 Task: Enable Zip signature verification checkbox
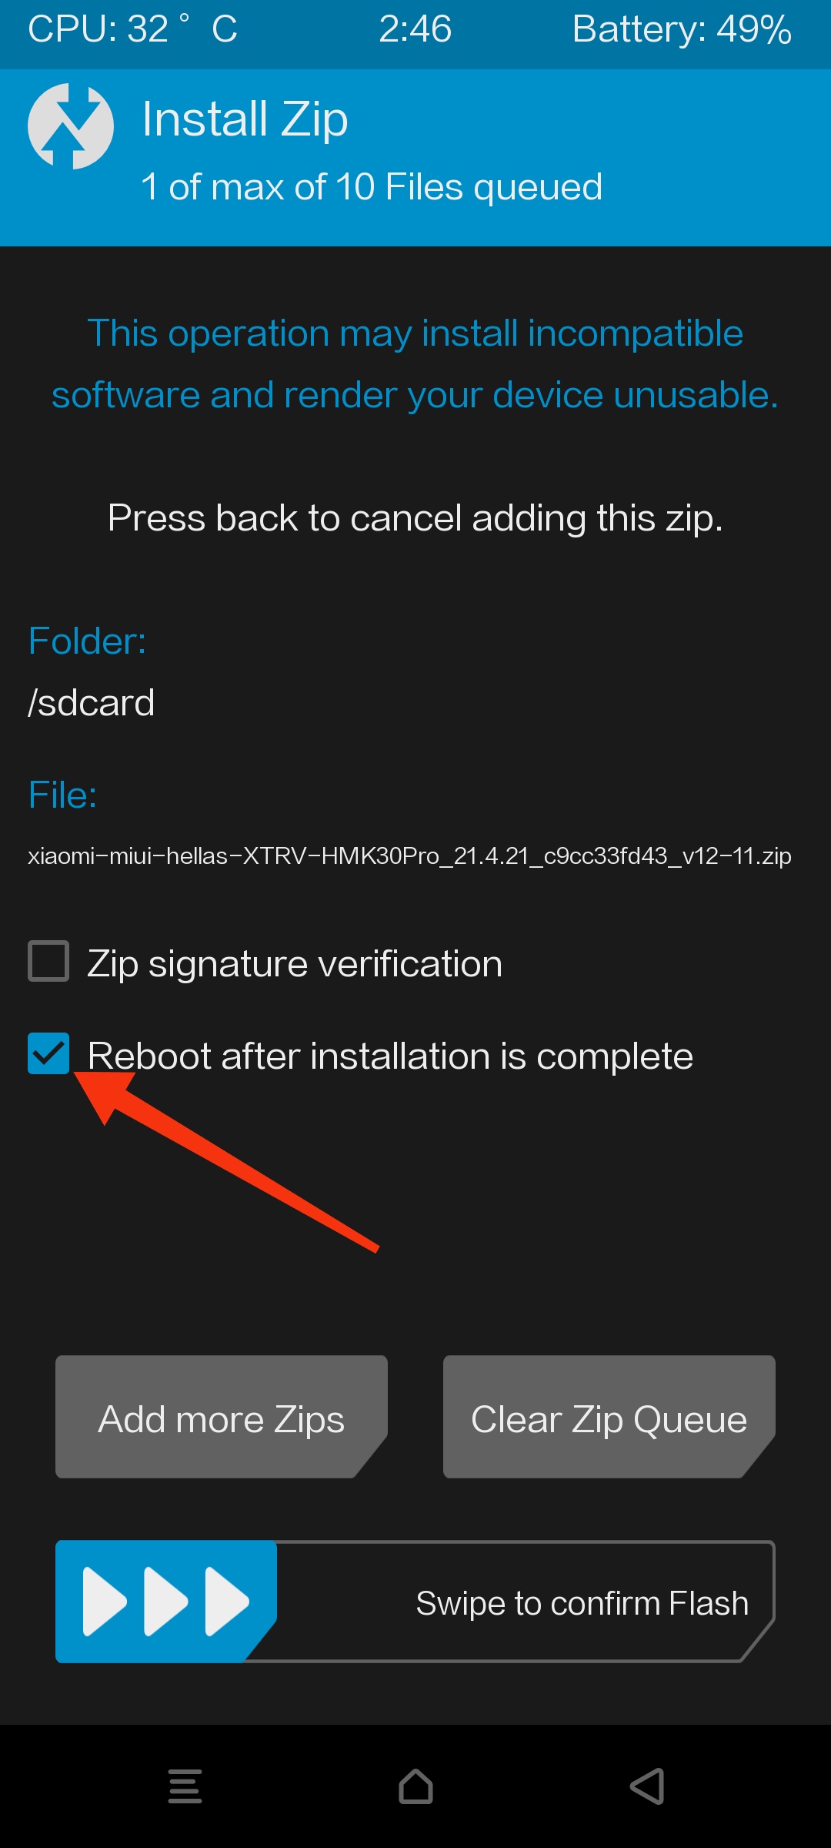point(48,961)
